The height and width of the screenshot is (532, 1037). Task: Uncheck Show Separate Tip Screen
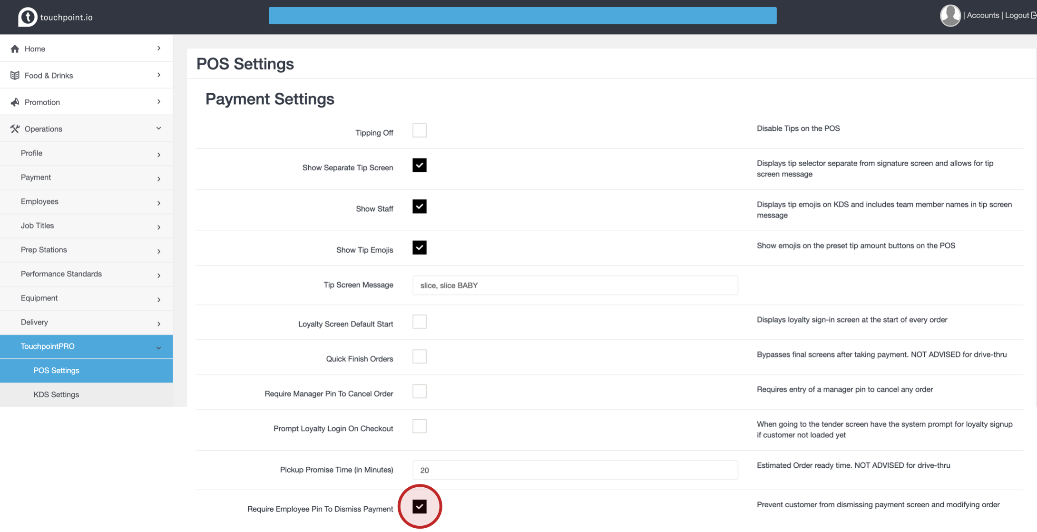coord(419,165)
